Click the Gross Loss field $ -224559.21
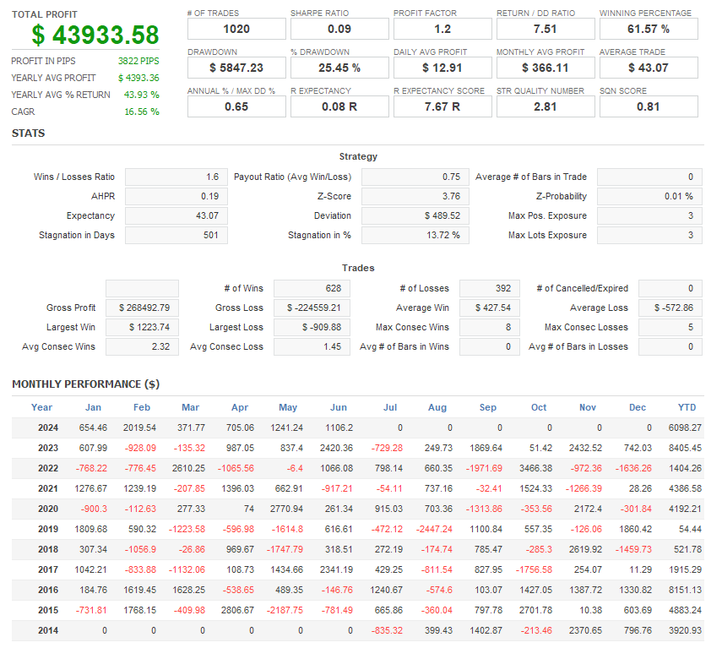Viewport: 722px width, 648px height. pos(312,308)
